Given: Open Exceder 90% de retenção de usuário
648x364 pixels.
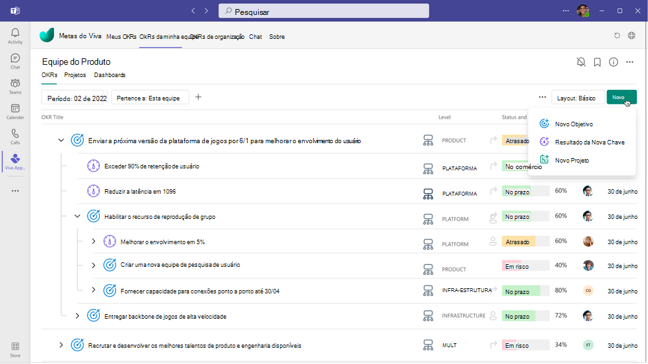Looking at the screenshot, I should point(152,166).
